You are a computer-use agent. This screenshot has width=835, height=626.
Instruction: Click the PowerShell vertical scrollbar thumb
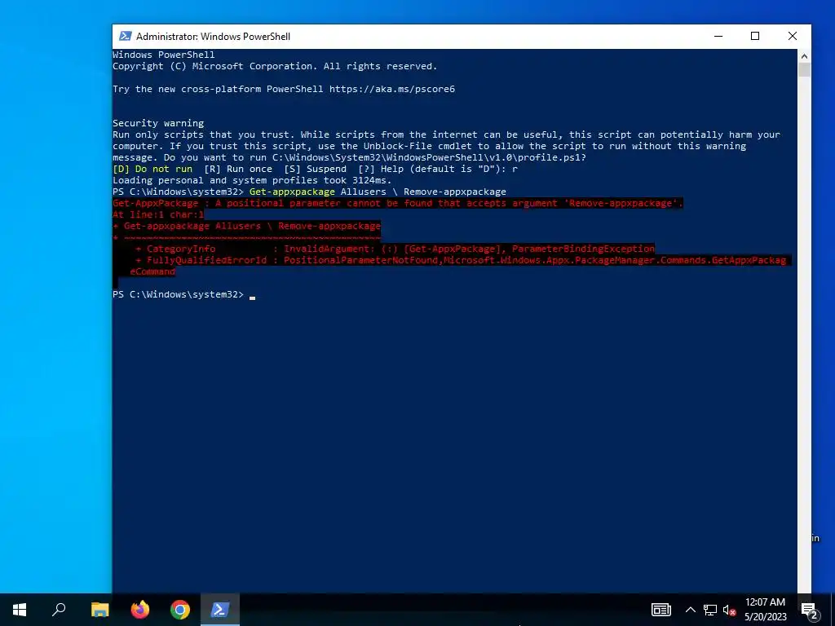804,70
